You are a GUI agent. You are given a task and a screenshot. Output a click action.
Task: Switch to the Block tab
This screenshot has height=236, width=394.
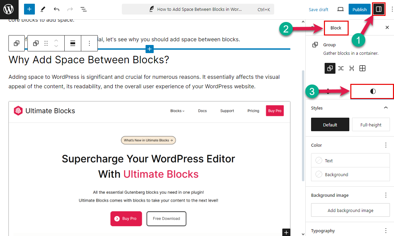click(x=336, y=28)
